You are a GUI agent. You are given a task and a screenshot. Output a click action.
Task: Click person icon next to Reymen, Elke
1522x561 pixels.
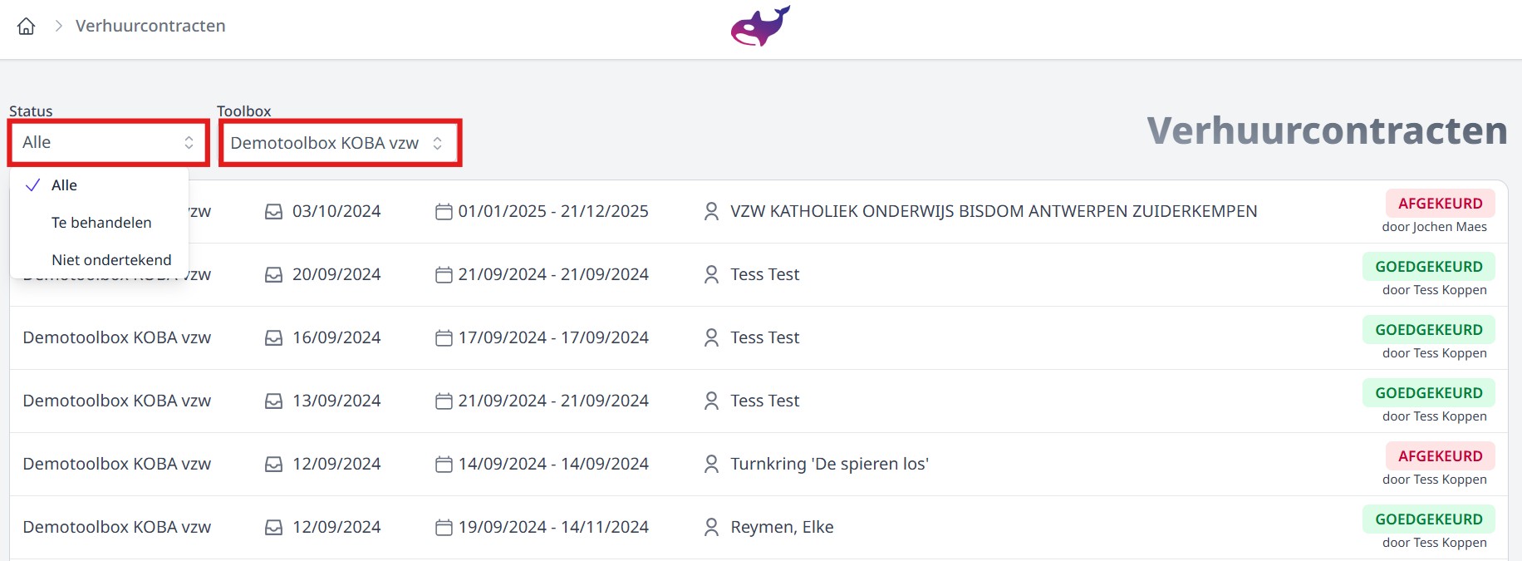(x=711, y=527)
